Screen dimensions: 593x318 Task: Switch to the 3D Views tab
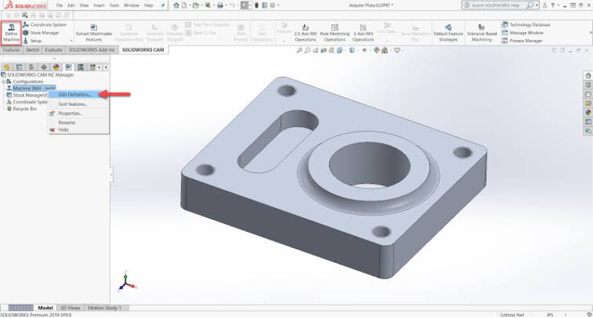[70, 308]
